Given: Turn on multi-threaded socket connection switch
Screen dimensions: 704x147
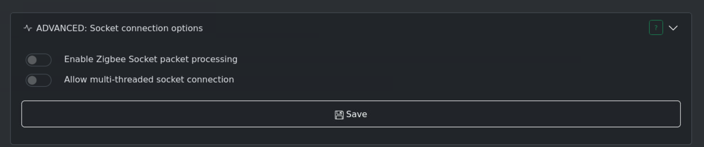Looking at the screenshot, I should click(x=39, y=80).
